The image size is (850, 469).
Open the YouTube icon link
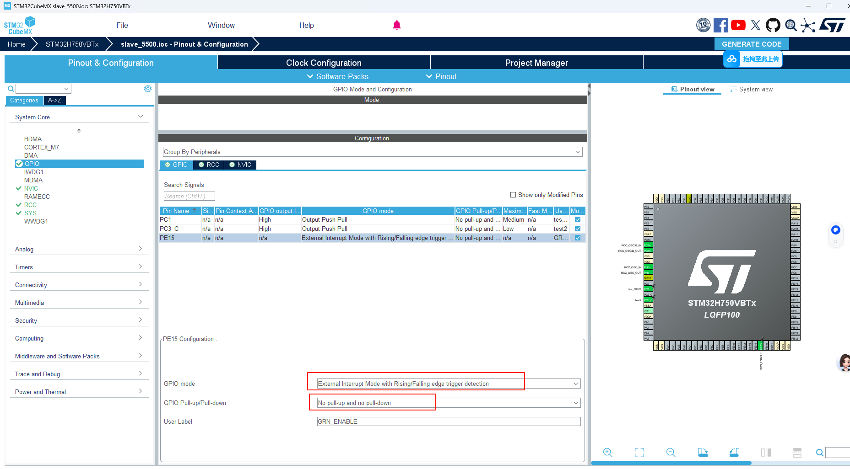738,25
